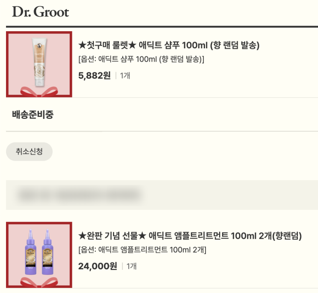Open the 애딕트 앰플트리트먼트 product thumbnail
Image resolution: width=318 pixels, height=293 pixels.
[x=39, y=255]
